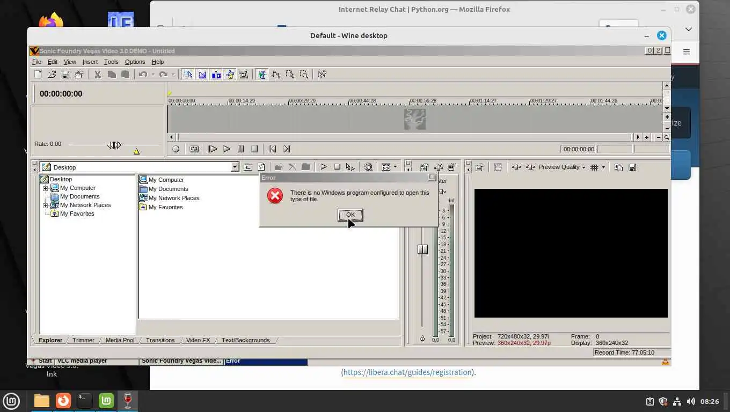Click the transport Play button

(x=227, y=149)
